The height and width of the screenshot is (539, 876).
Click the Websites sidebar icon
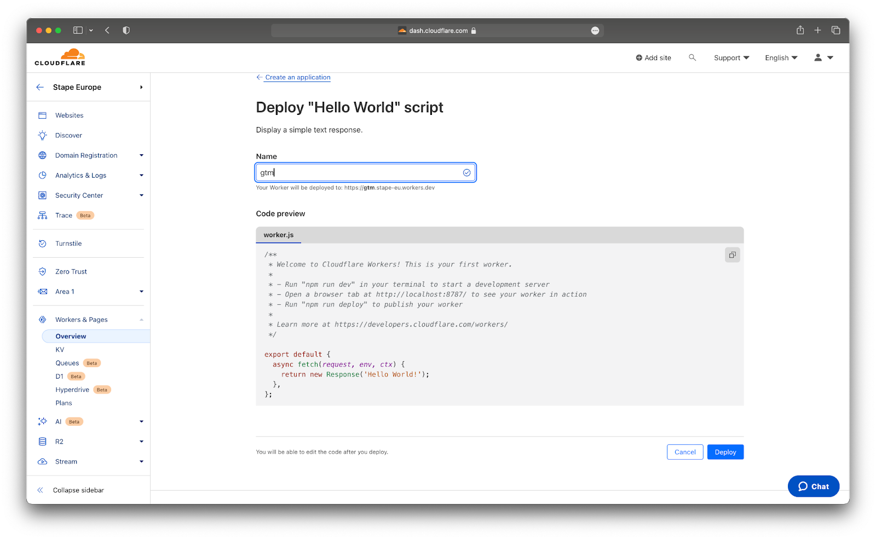[x=42, y=115]
